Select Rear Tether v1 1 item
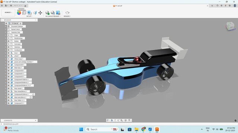 tap(19, 100)
